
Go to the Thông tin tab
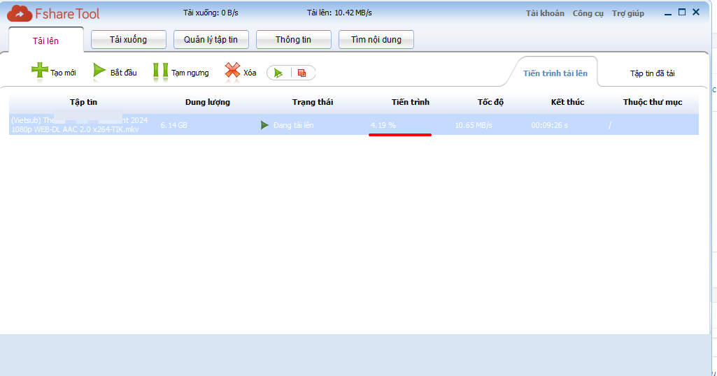tap(293, 40)
